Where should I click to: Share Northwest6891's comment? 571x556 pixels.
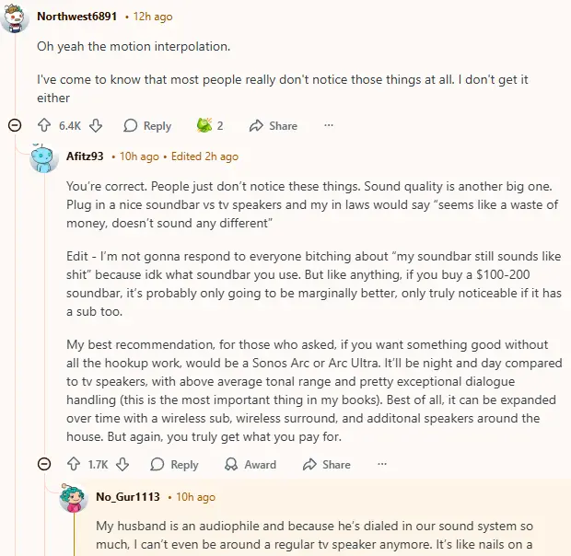click(274, 125)
